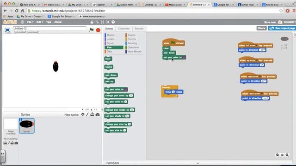Viewport: 296px width, 166px height.
Task: Select the Sound block category
Action: [110, 43]
